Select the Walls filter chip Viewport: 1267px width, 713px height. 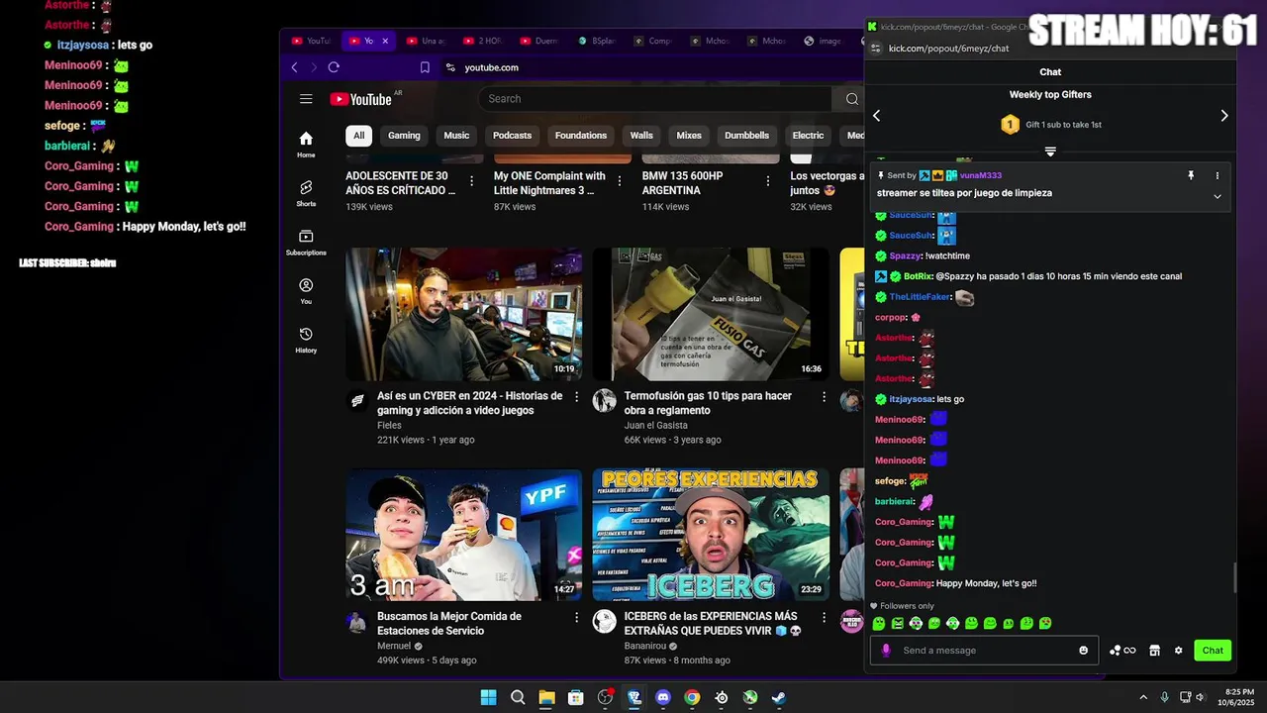[641, 136]
